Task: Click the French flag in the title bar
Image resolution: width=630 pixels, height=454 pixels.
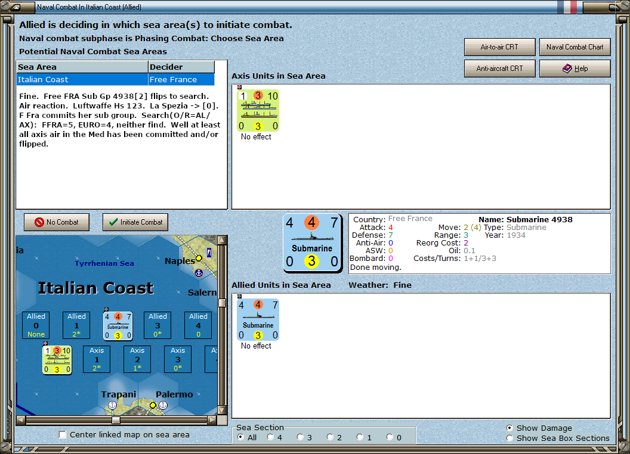Action: point(567,7)
